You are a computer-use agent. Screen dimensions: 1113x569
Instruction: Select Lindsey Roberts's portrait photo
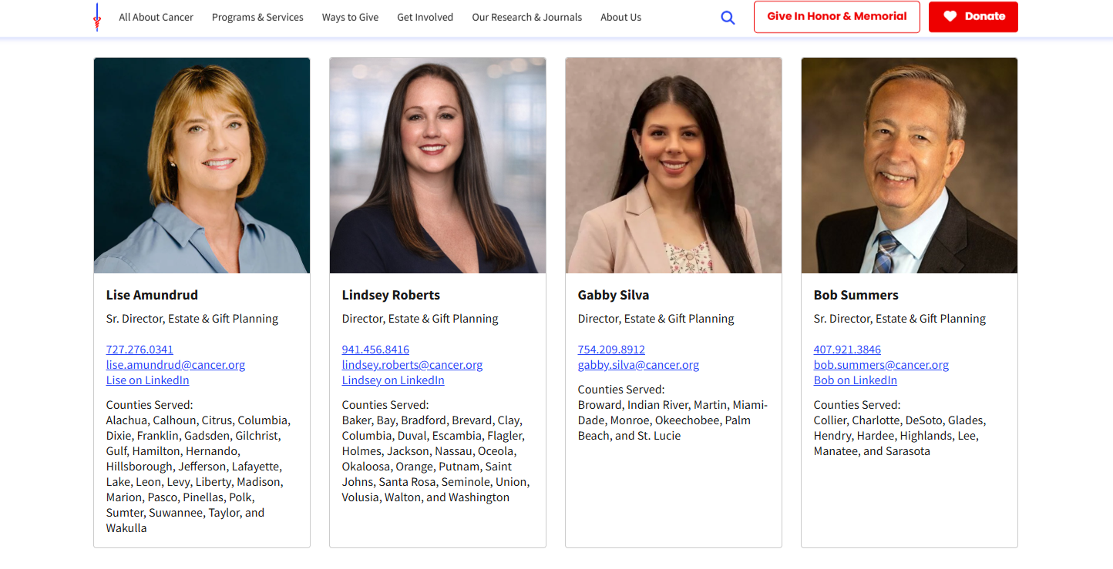(x=438, y=166)
